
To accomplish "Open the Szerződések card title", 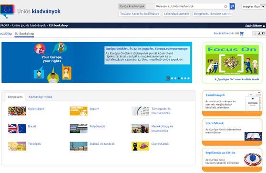I will (x=215, y=123).
